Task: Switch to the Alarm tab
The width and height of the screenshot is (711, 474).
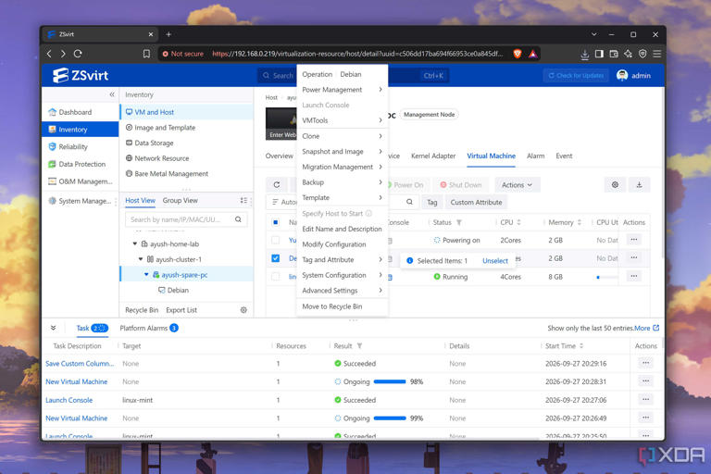Action: 535,156
